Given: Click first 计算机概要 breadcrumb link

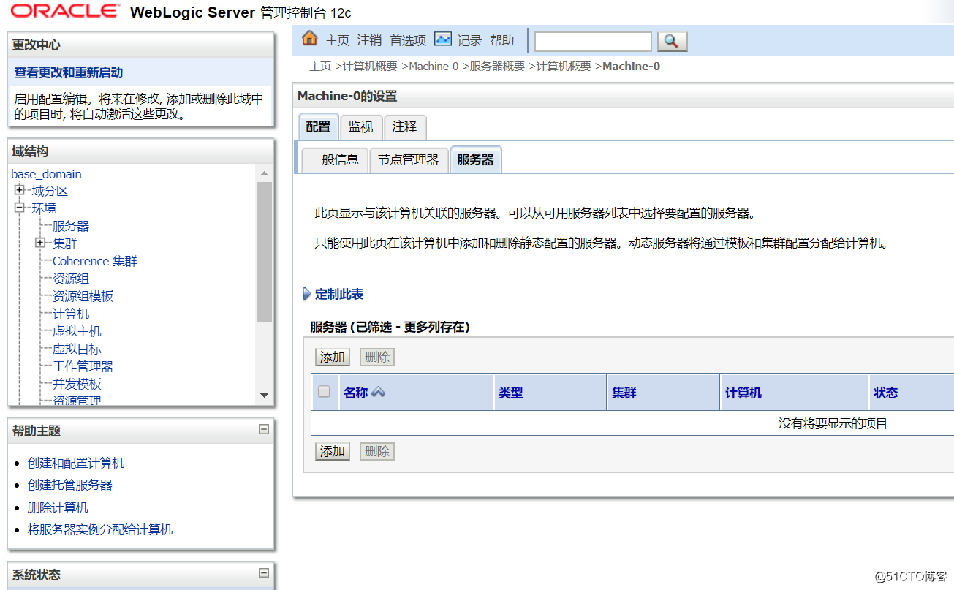Looking at the screenshot, I should pos(370,67).
